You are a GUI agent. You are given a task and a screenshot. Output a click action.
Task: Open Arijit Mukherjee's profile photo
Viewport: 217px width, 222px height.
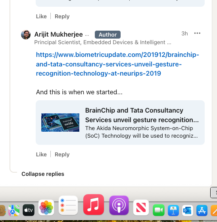point(26,35)
